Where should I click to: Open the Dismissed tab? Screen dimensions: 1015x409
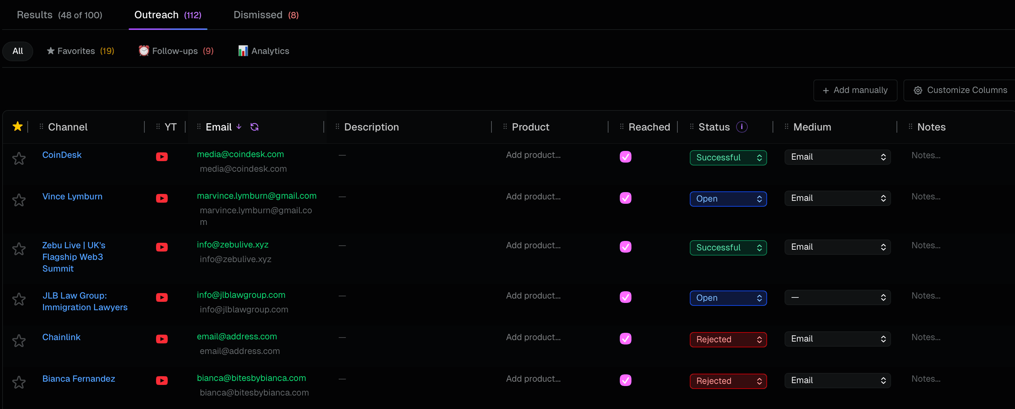(266, 15)
